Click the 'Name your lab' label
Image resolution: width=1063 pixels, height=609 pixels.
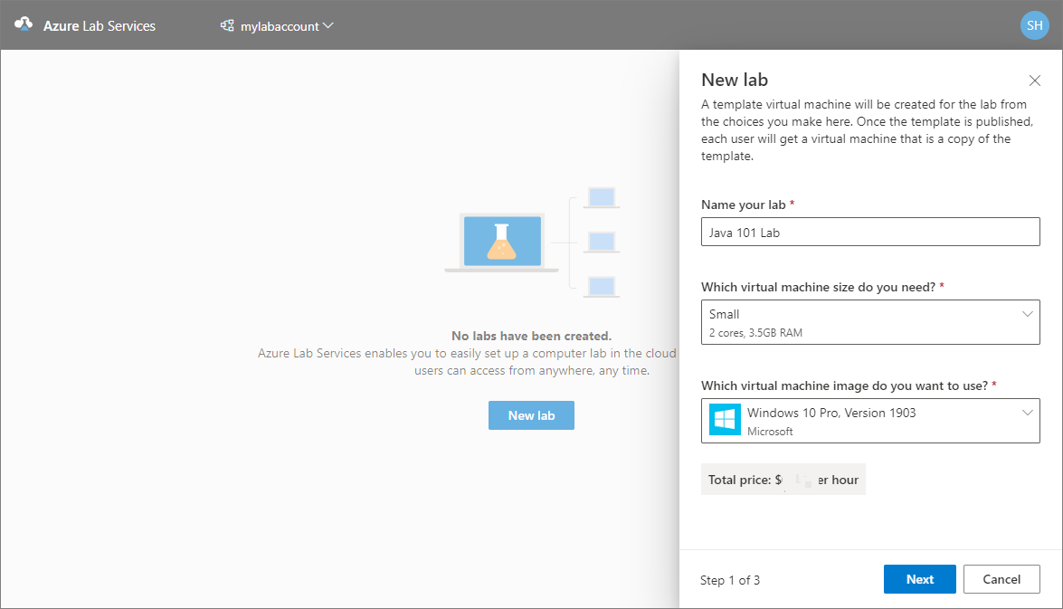pyautogui.click(x=743, y=205)
